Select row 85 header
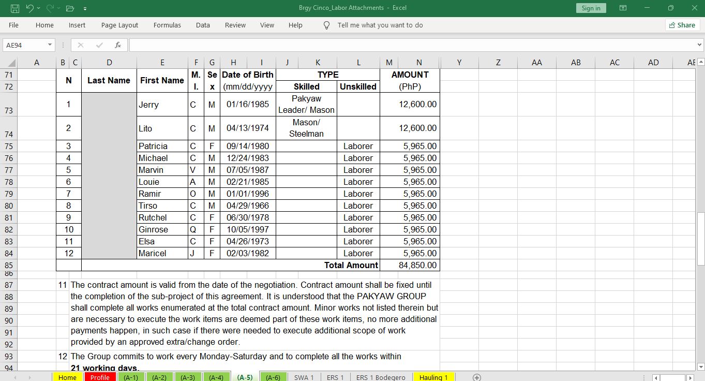Screen dimensions: 705x381 point(9,265)
